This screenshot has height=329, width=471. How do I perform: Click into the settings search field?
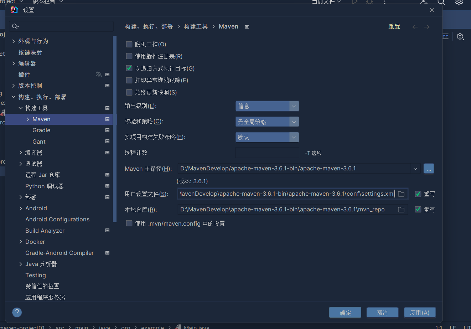click(x=61, y=26)
